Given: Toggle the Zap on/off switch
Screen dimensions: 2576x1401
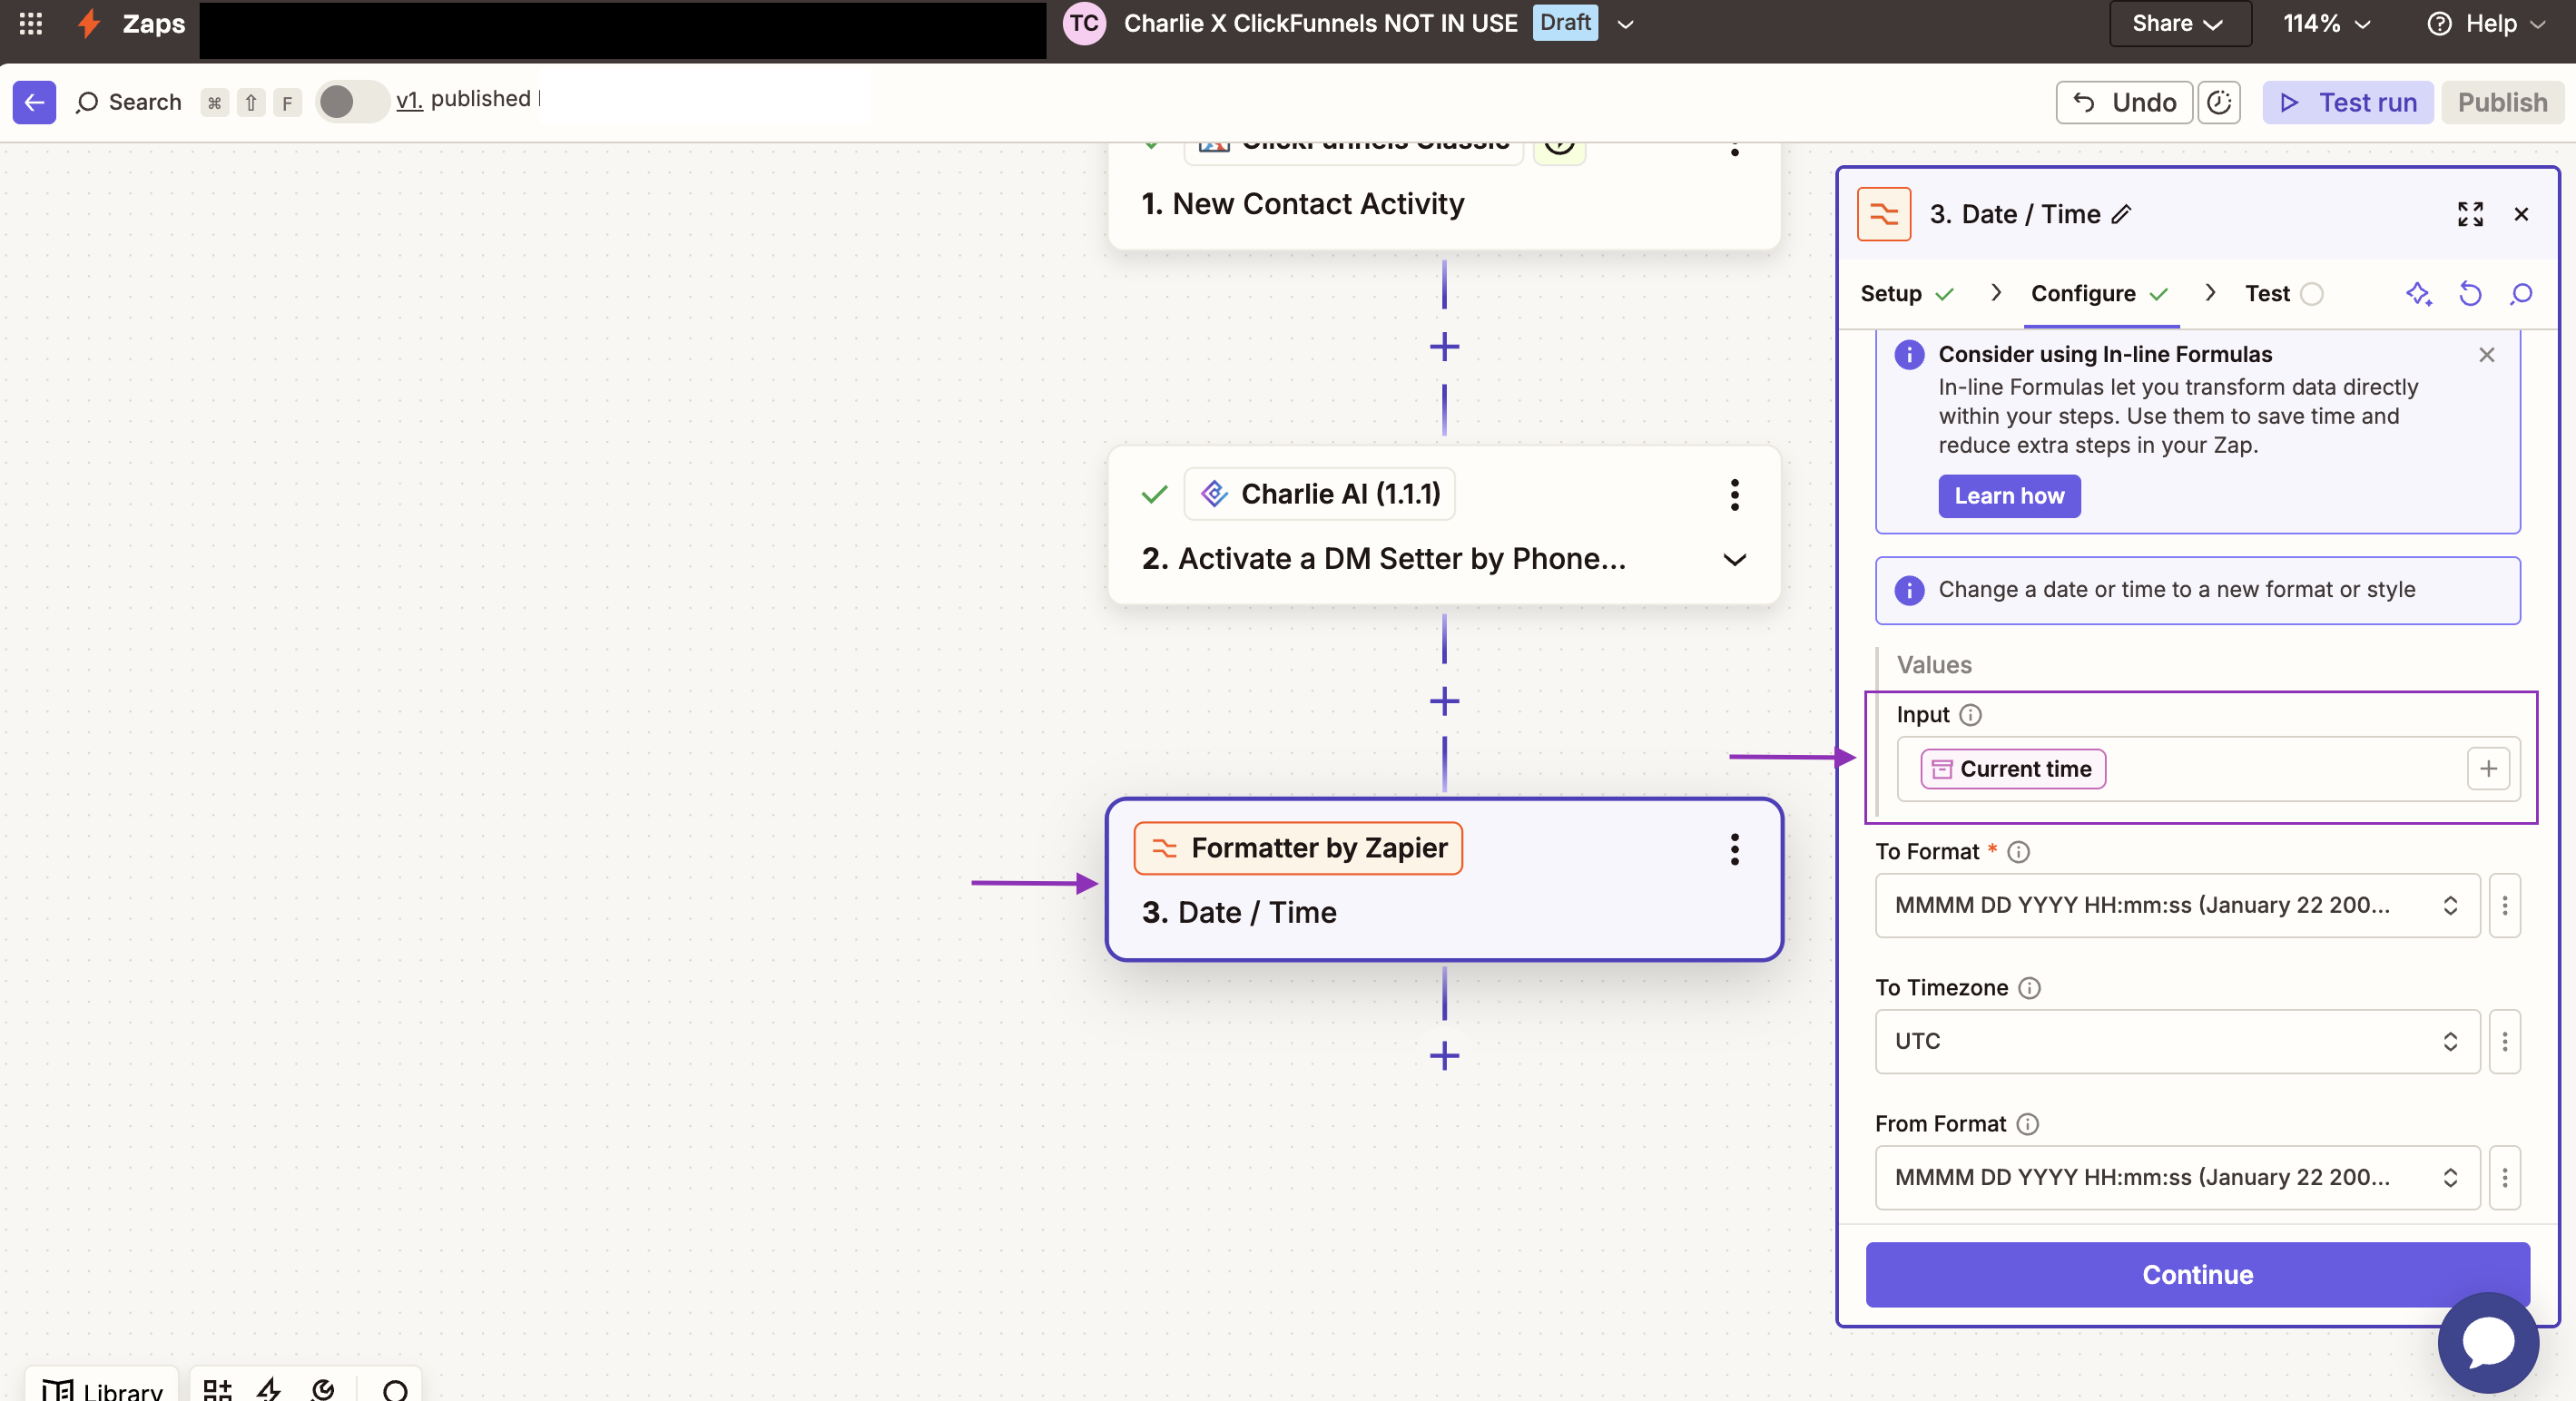Looking at the screenshot, I should point(351,102).
